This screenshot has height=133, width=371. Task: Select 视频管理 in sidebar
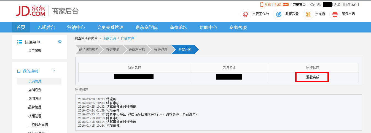point(35,116)
